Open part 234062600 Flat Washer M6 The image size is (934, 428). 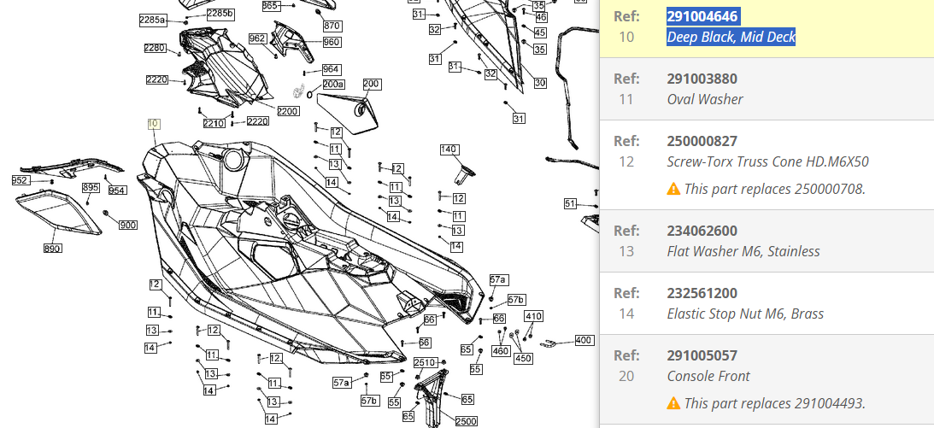[702, 231]
